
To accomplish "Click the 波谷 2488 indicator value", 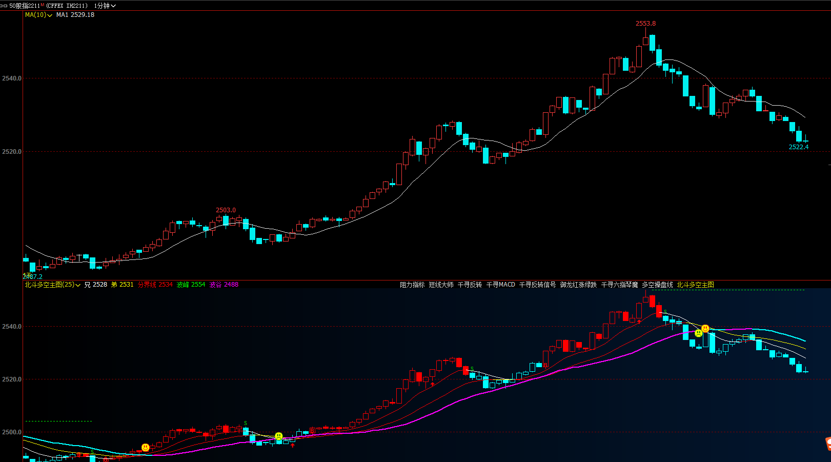I will (x=224, y=285).
